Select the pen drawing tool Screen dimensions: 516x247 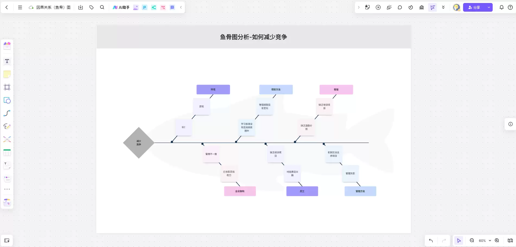tap(7, 126)
